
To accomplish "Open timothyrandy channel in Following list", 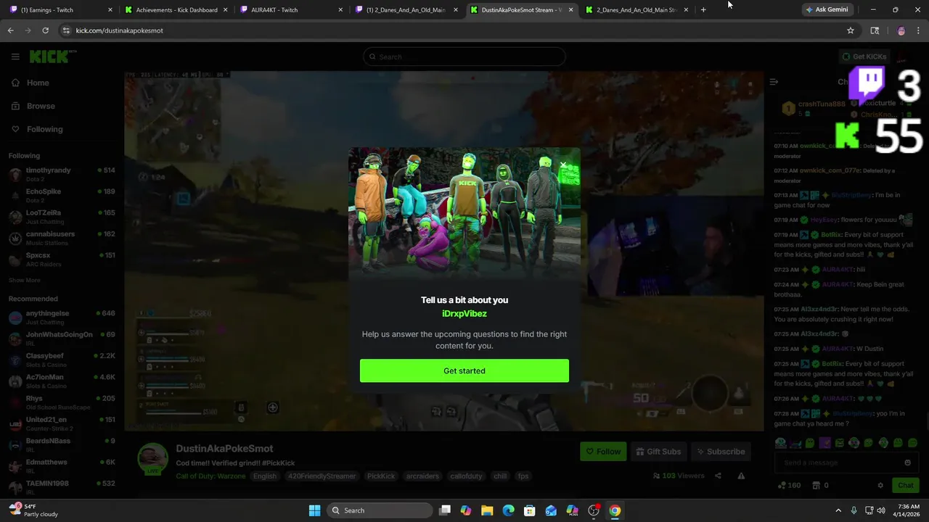I will [62, 174].
